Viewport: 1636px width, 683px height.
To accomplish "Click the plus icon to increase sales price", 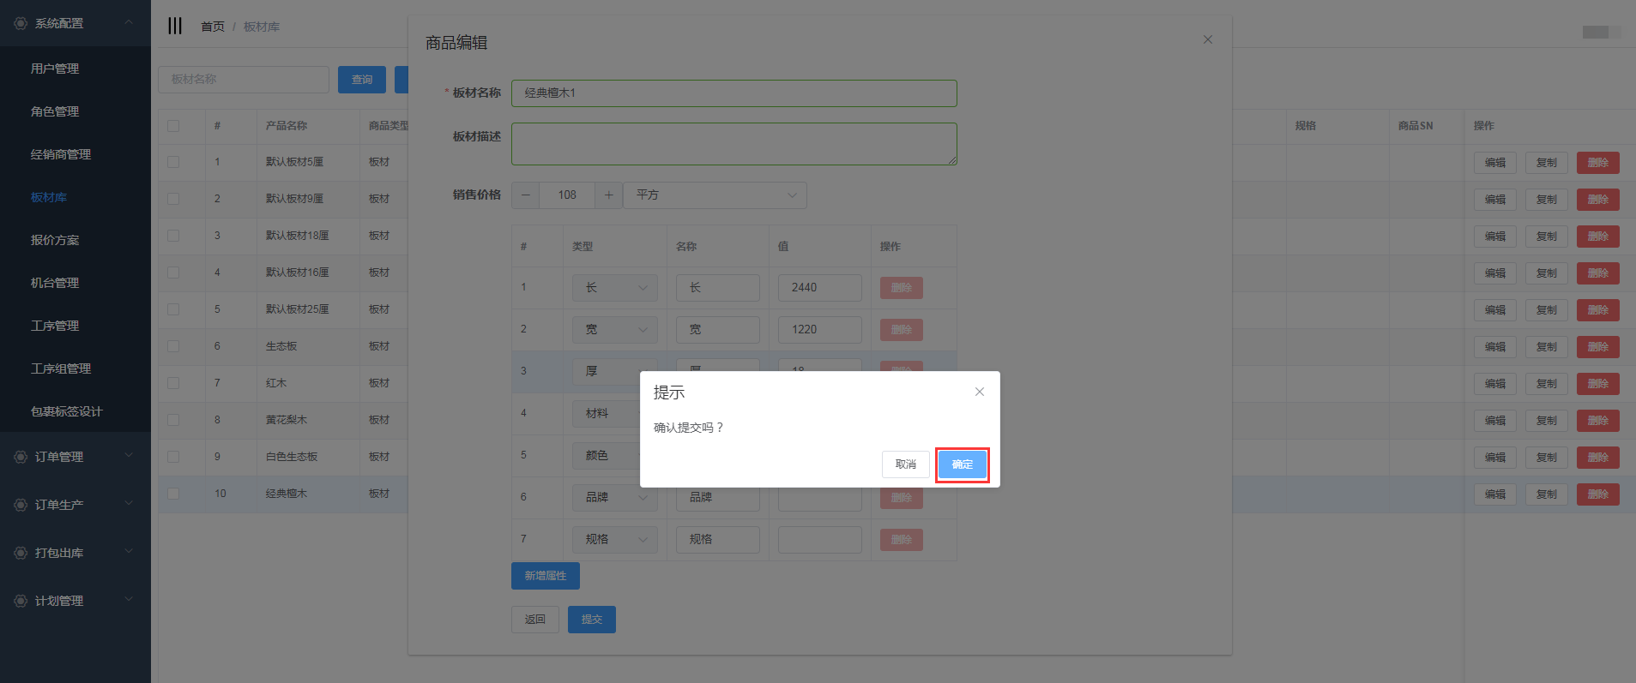I will click(608, 195).
